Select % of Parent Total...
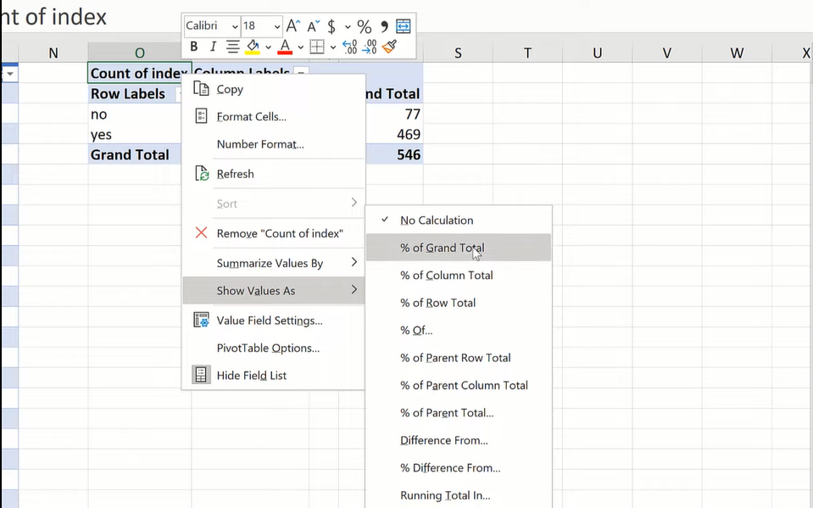 (x=459, y=412)
